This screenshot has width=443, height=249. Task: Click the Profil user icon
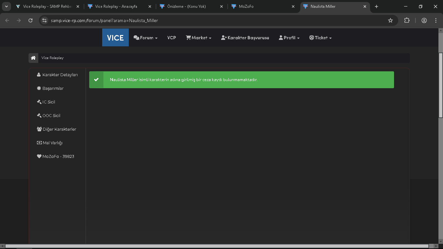[281, 38]
